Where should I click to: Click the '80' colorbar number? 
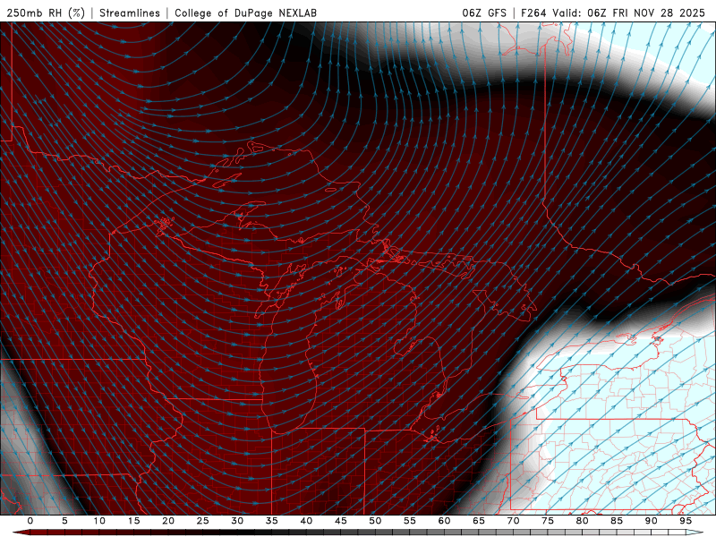tap(582, 521)
